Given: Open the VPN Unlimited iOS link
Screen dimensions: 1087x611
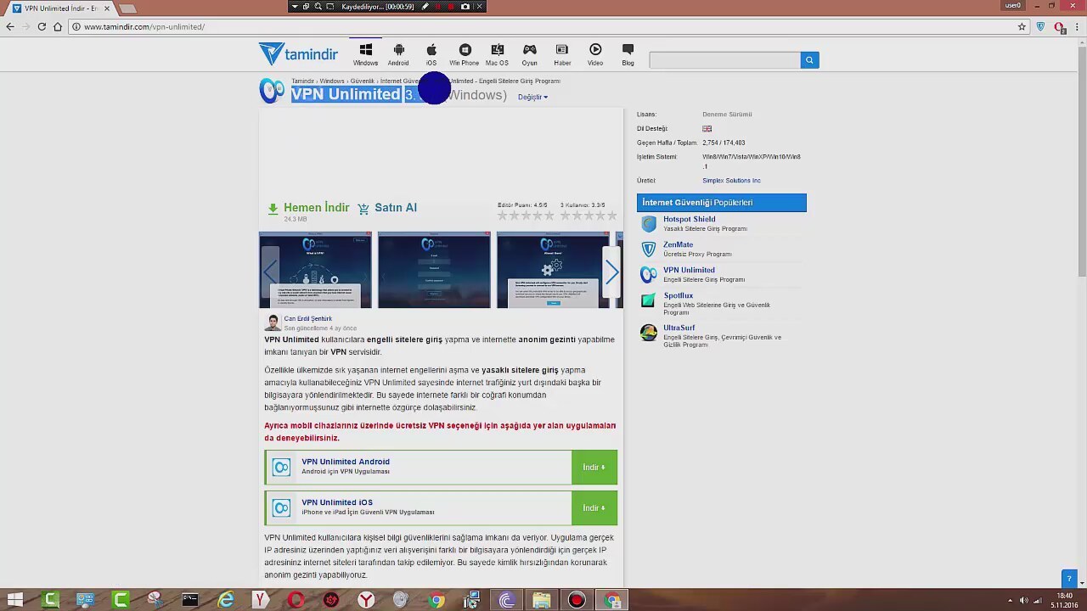Looking at the screenshot, I should pos(337,502).
